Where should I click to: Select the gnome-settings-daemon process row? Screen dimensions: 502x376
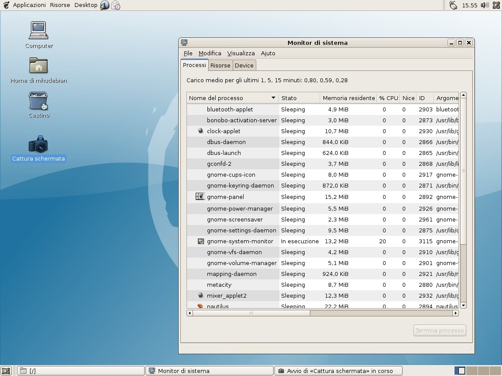[x=323, y=230]
